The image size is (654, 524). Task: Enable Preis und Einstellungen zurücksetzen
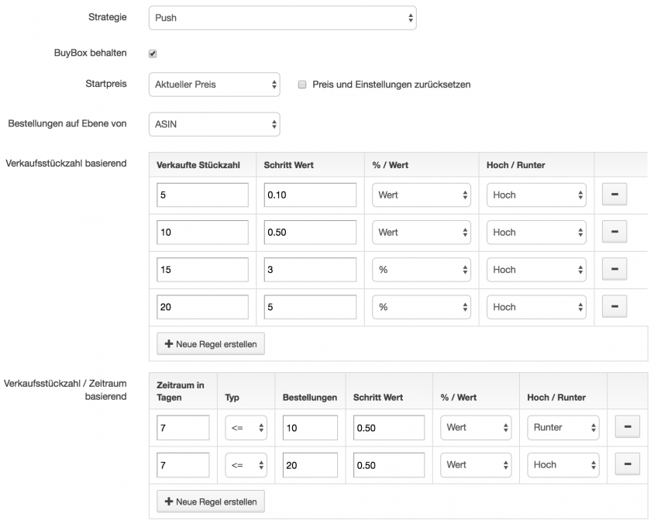click(x=302, y=84)
